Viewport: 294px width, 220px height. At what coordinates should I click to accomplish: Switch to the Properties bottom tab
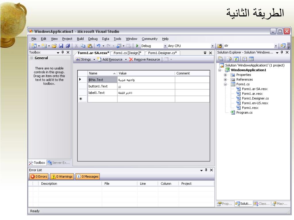pos(225,204)
